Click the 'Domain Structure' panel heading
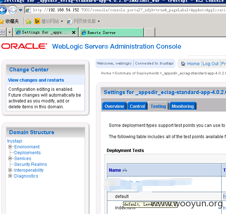This screenshot has height=214, width=226. coord(31,132)
